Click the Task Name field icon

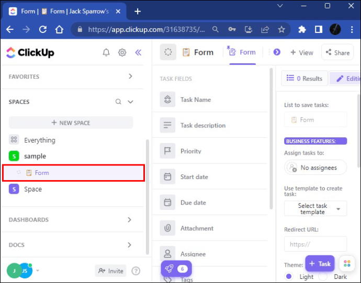point(167,99)
